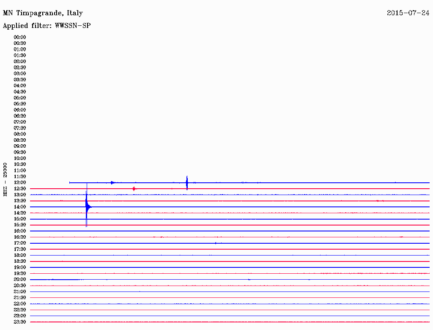Viewport: 433px width, 330px height.
Task: Click the 21:00 time label
Action: coord(19,291)
